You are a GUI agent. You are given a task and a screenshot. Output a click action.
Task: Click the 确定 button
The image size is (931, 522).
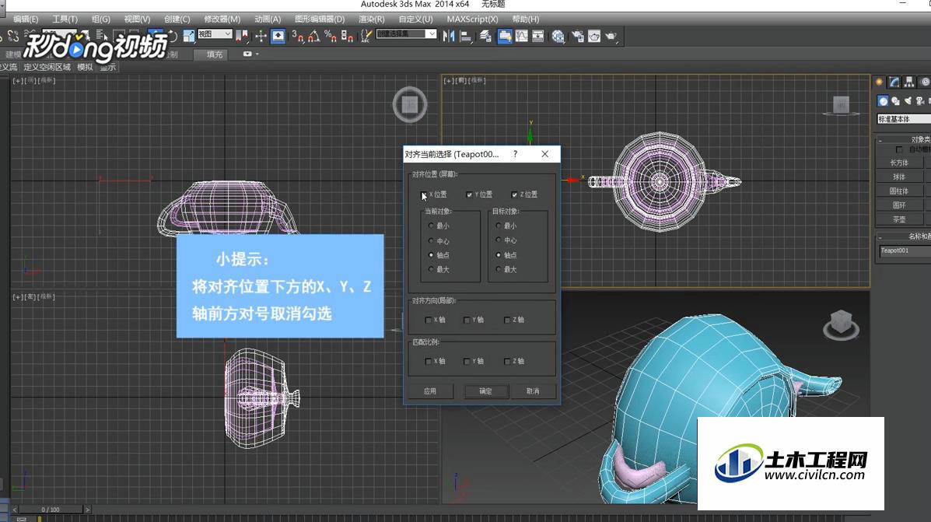point(485,391)
